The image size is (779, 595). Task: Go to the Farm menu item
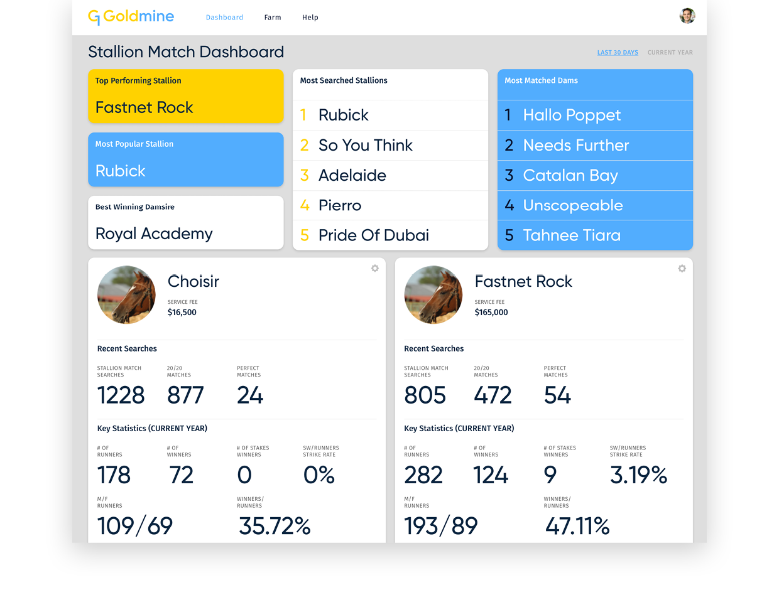click(273, 18)
